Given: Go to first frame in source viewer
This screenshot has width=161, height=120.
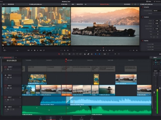Looking at the screenshot, I should (28, 50).
